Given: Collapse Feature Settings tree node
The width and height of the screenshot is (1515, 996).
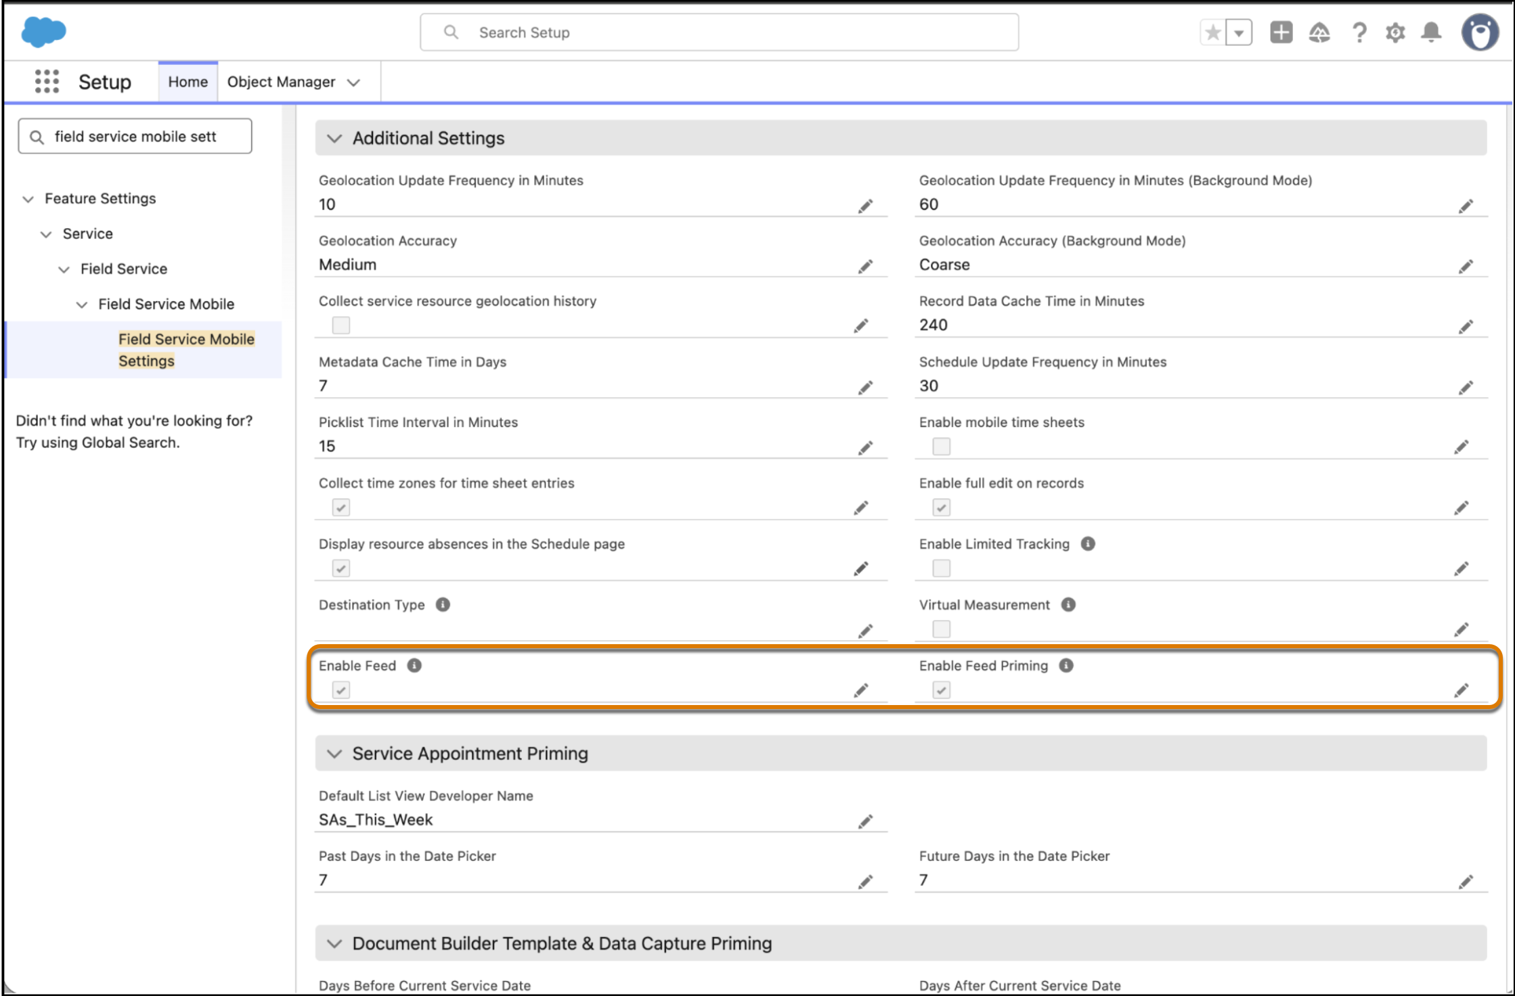Looking at the screenshot, I should (28, 199).
